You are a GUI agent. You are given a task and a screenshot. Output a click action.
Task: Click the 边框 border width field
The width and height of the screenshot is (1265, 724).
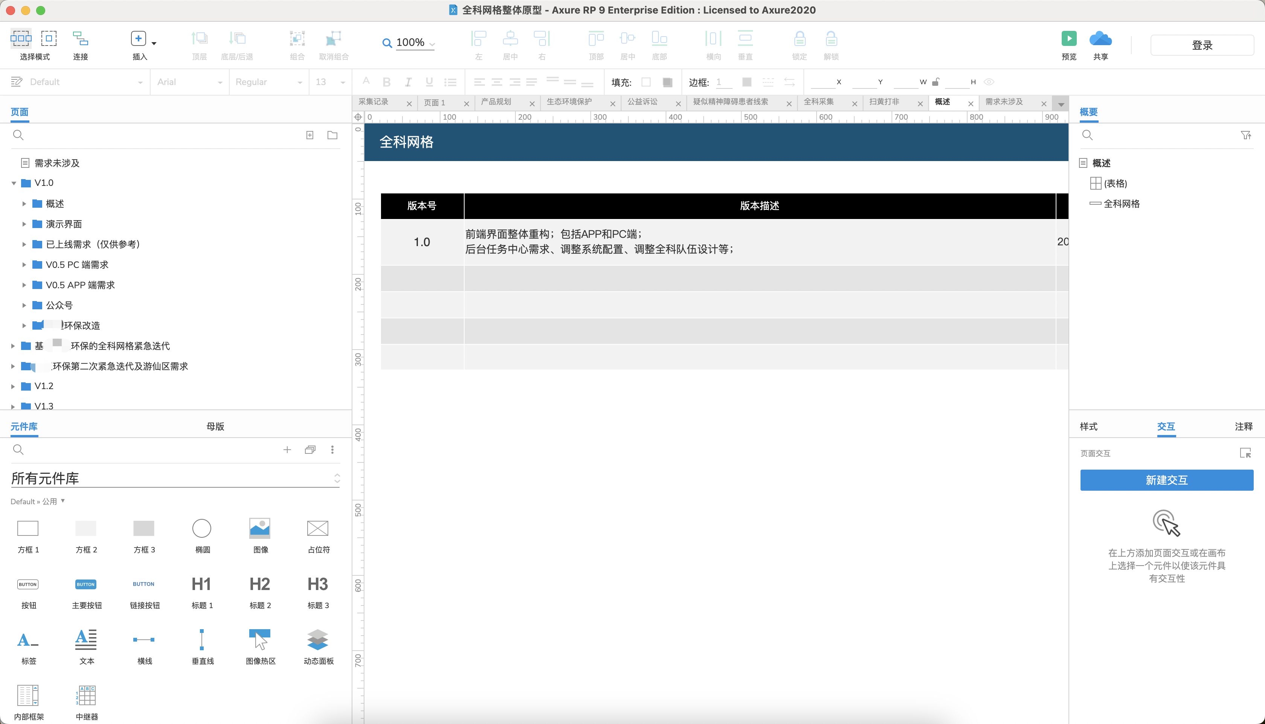pyautogui.click(x=724, y=82)
